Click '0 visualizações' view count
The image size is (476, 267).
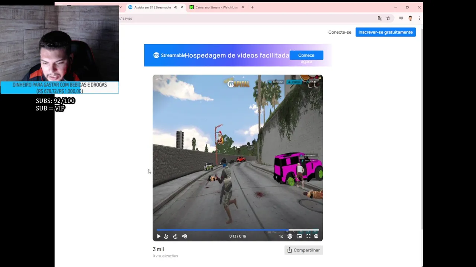tap(165, 256)
